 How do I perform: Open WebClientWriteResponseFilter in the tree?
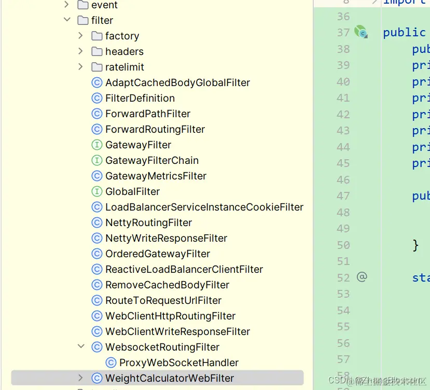pos(178,331)
